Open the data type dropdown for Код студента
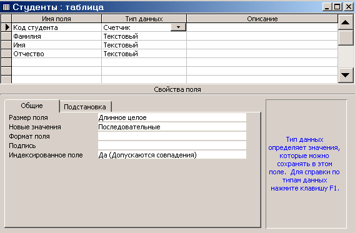This screenshot has height=233, width=355. click(x=178, y=27)
